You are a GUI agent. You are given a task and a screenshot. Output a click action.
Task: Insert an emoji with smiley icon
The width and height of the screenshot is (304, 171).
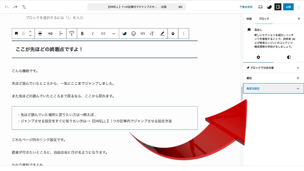tap(134, 34)
